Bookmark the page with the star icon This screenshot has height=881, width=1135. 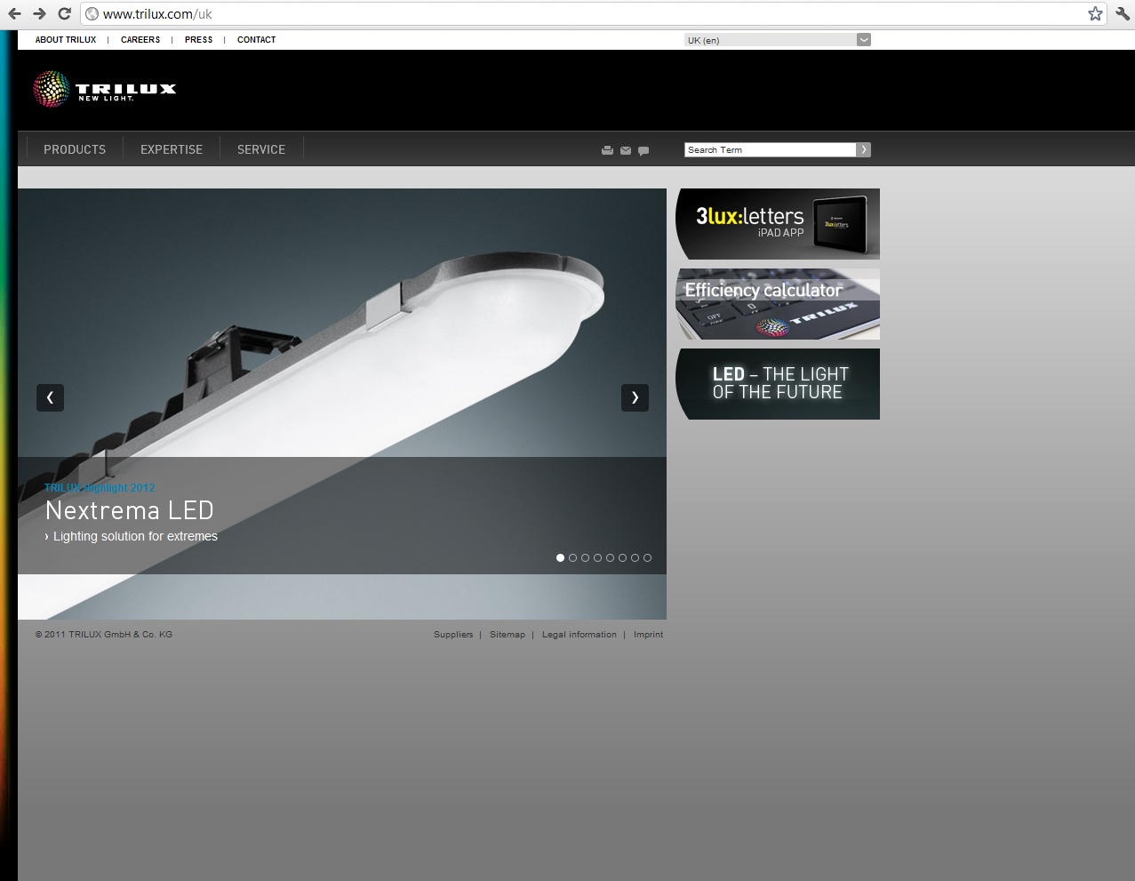click(1095, 13)
